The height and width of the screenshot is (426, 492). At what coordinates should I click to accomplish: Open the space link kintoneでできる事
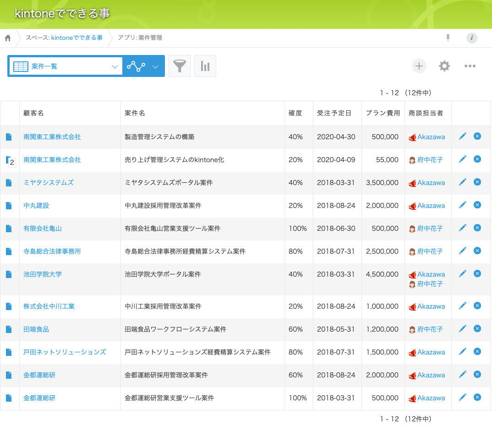coord(77,38)
